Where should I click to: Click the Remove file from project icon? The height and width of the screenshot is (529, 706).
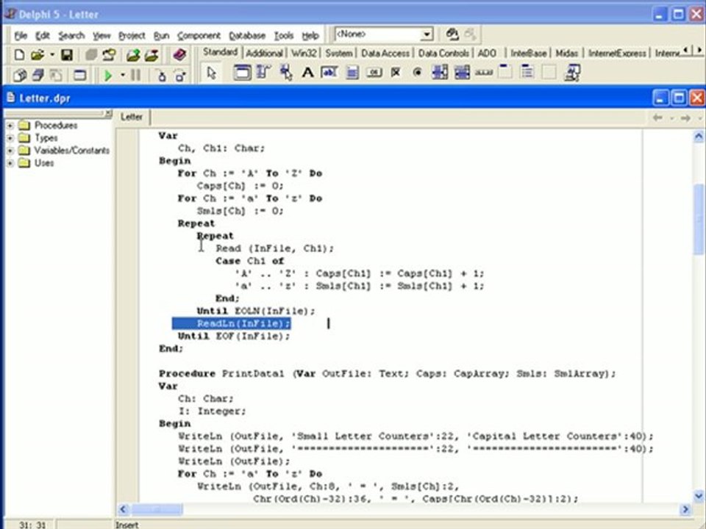[x=151, y=55]
